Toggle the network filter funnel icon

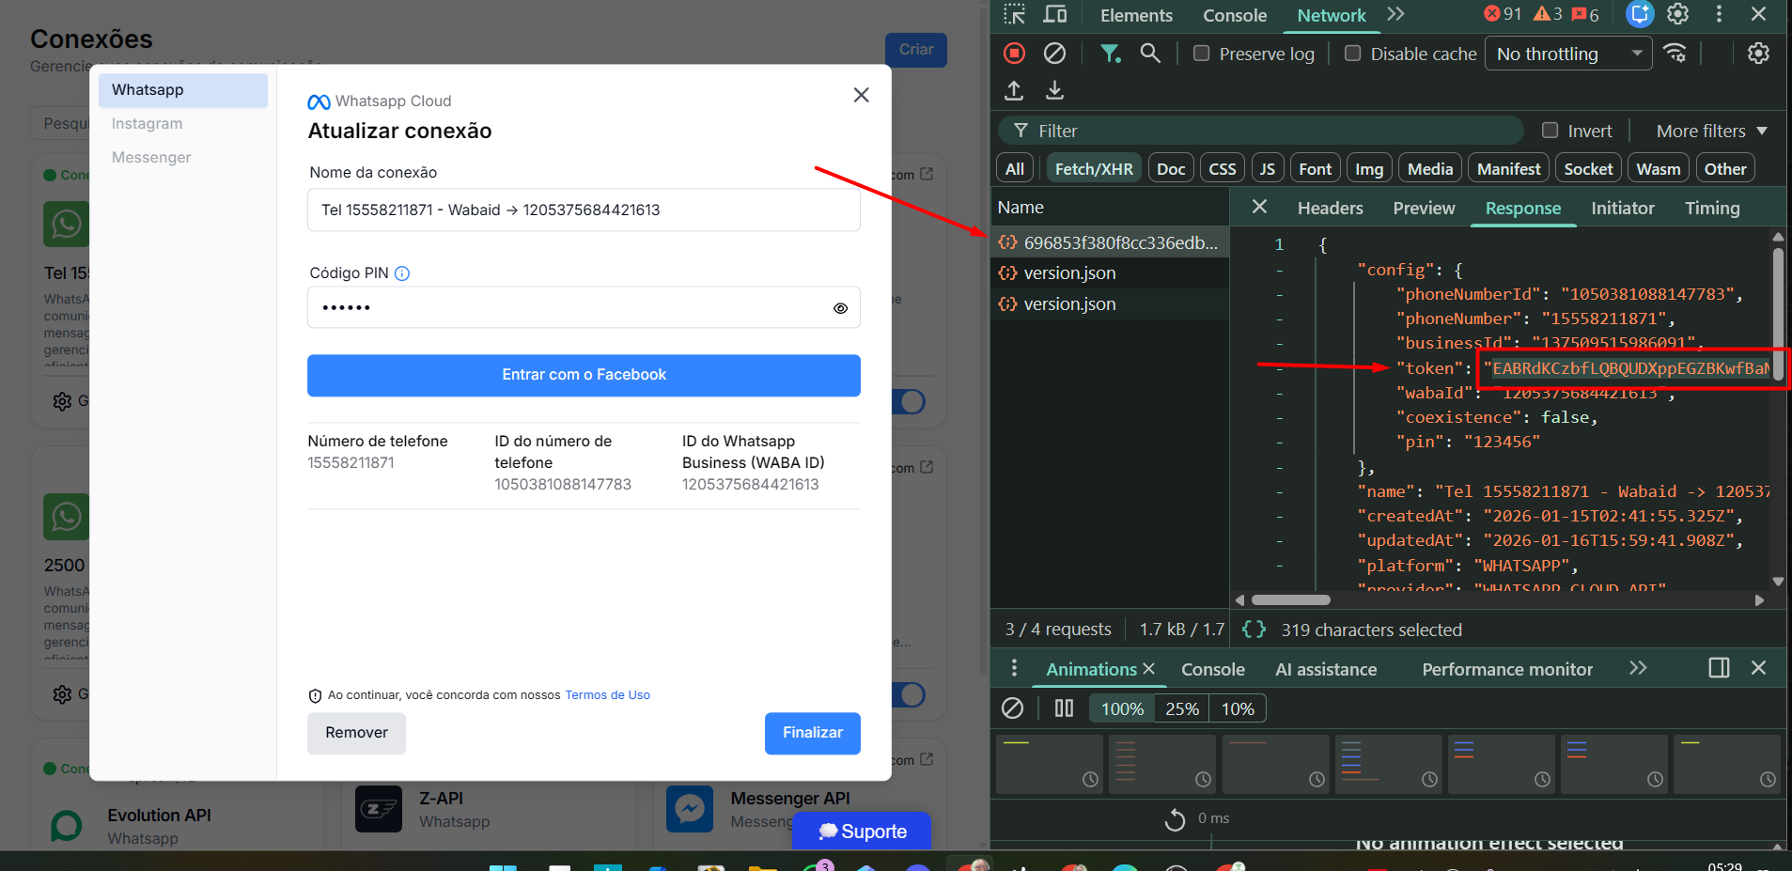(1111, 54)
